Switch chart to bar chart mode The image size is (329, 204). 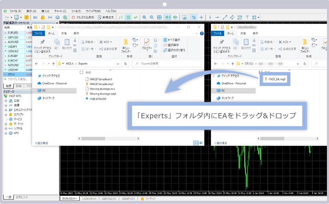pos(121,17)
